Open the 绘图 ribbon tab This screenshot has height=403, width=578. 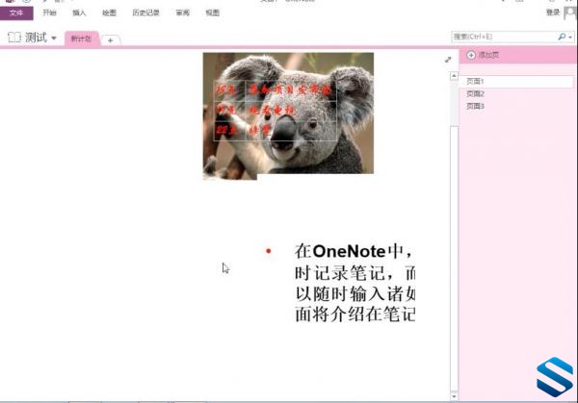[x=109, y=13]
